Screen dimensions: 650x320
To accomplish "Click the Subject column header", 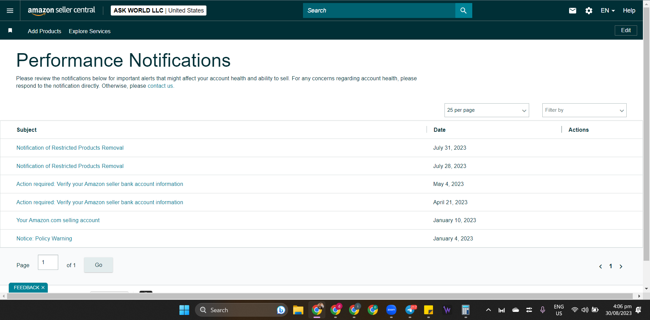I will tap(27, 130).
